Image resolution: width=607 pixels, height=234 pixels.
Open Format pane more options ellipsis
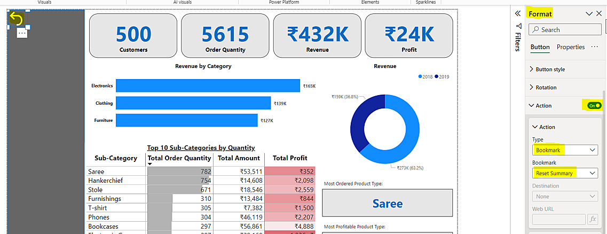(594, 47)
